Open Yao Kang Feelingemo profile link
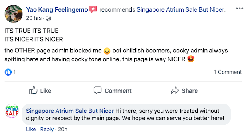Screen dimensions: 246x136 [57, 10]
